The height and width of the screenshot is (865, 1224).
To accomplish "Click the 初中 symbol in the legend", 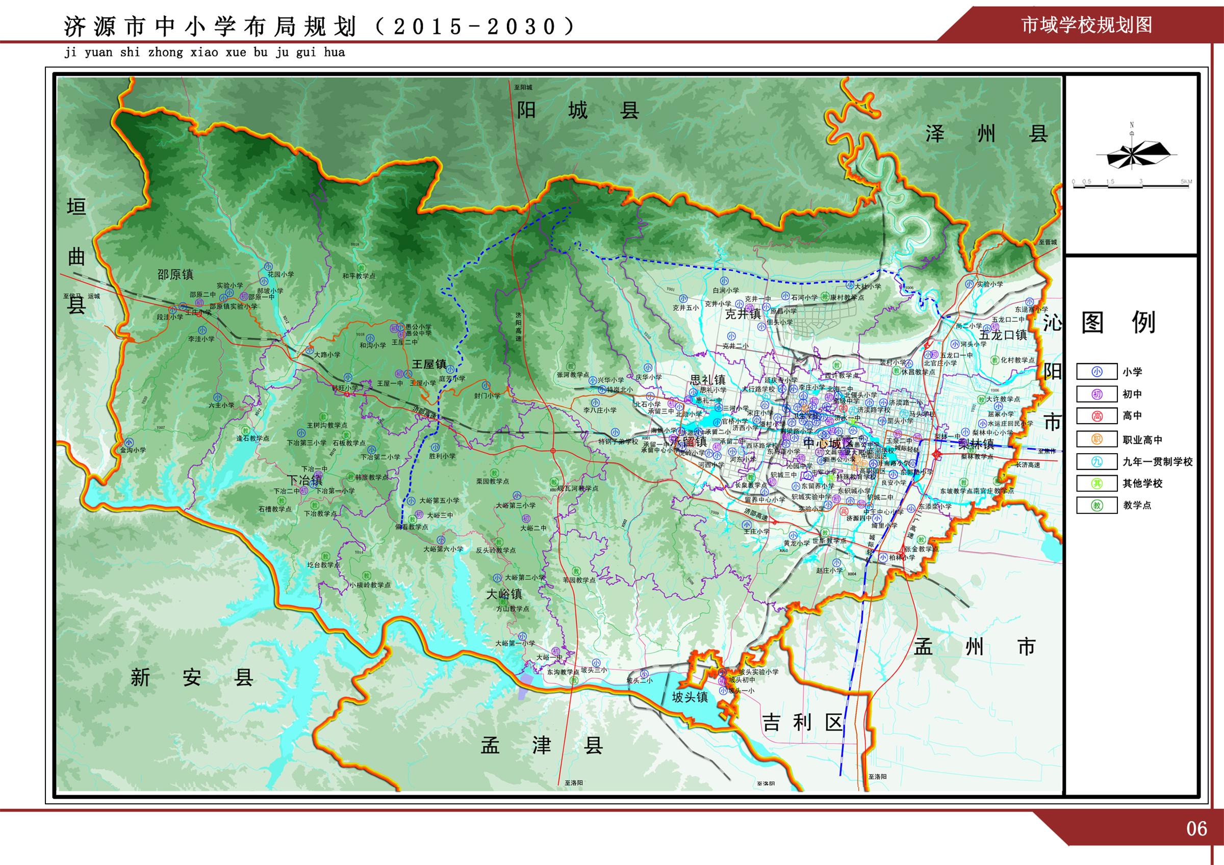I will click(x=1096, y=394).
